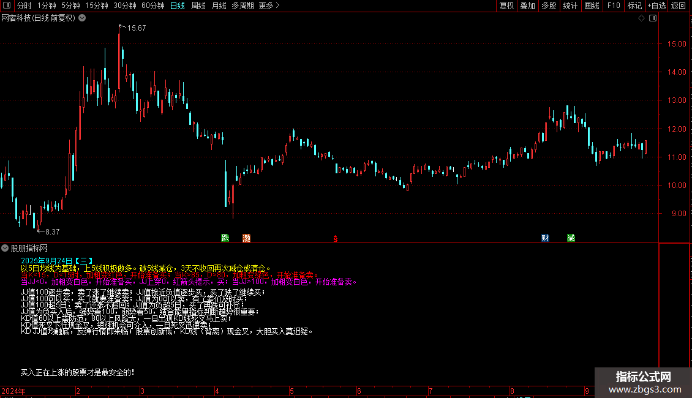Toggle the left panel icon at top-left corner

(7, 6)
